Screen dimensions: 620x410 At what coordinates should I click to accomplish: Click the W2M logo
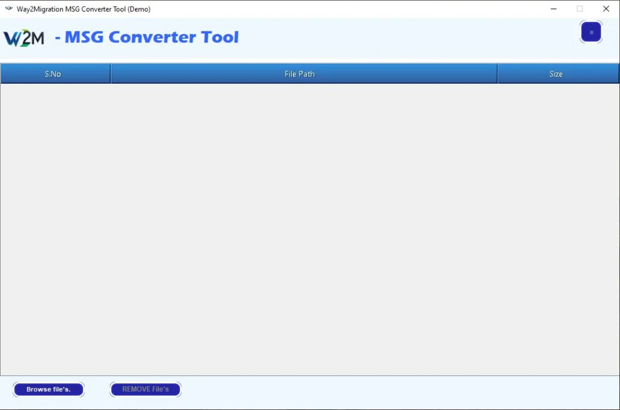[x=24, y=38]
